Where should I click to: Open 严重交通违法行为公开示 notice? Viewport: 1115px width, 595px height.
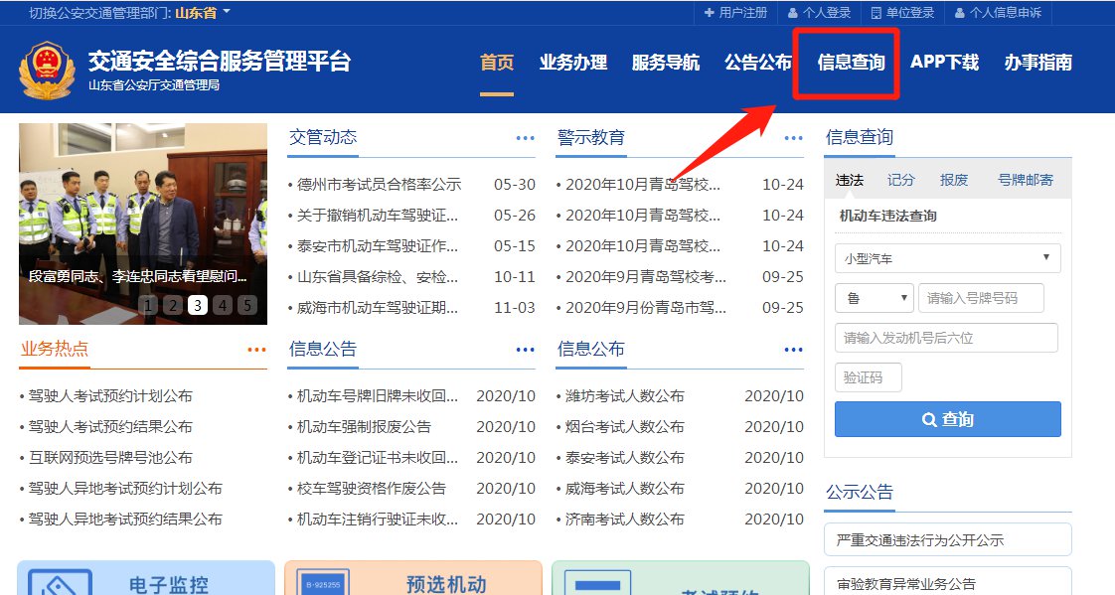pyautogui.click(x=947, y=540)
